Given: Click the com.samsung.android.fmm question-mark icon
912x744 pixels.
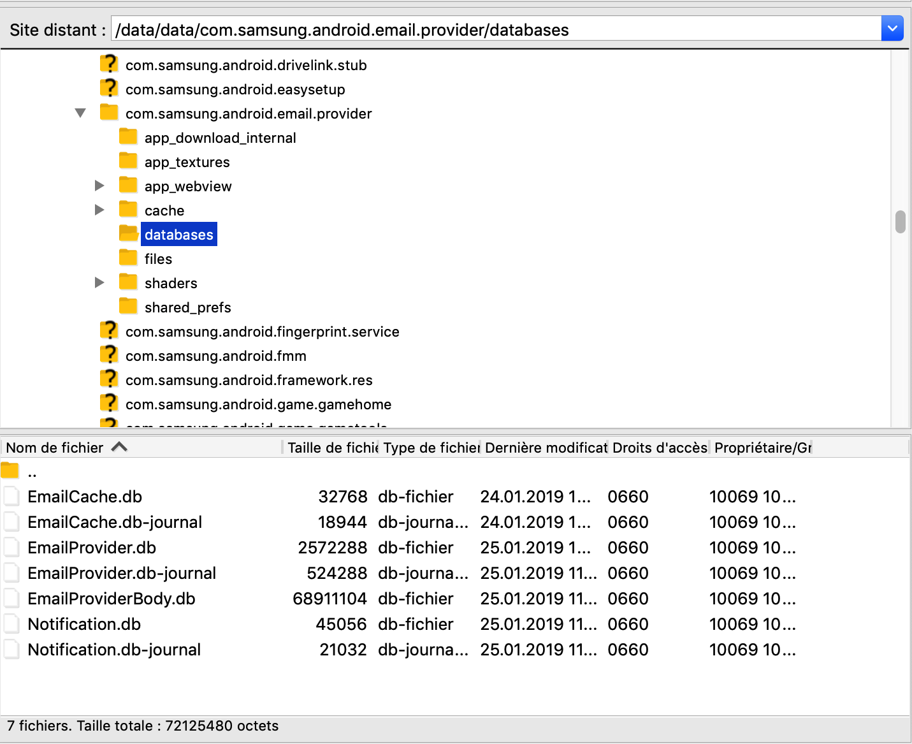Looking at the screenshot, I should (110, 354).
